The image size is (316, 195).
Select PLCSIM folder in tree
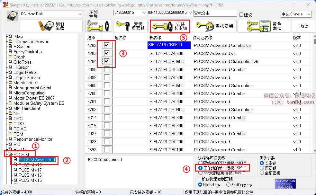(21, 155)
